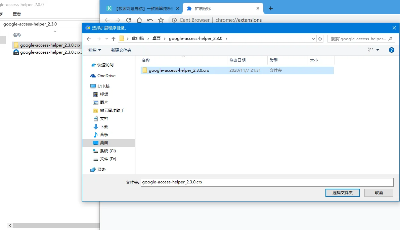The height and width of the screenshot is (230, 400).
Task: Go forward in the folder dialog
Action: (x=98, y=39)
